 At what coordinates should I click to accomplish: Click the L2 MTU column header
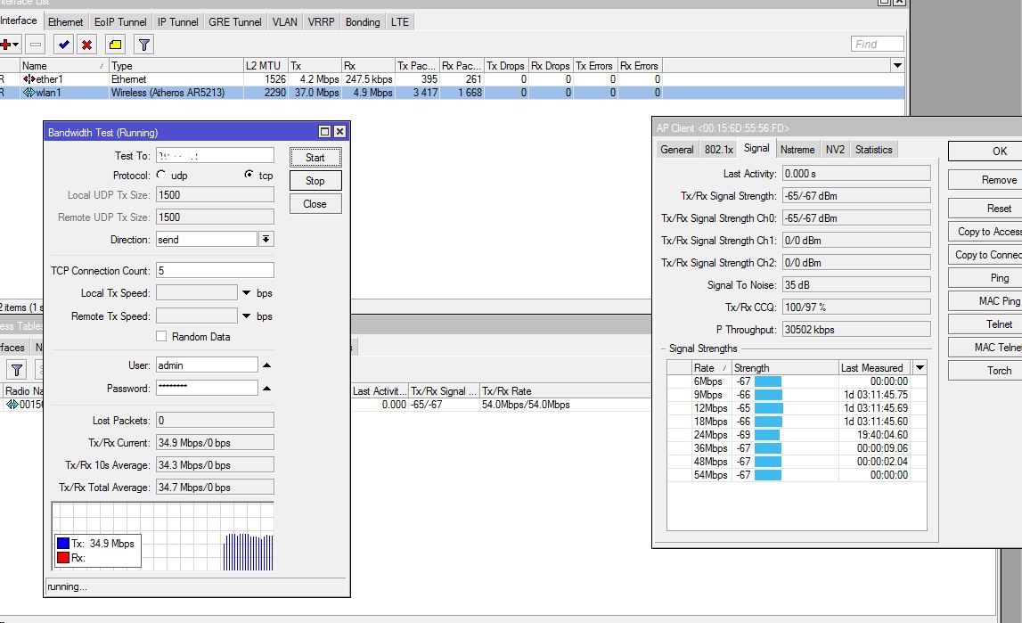tap(266, 65)
